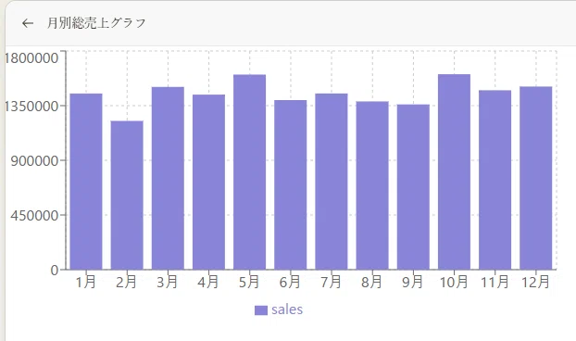The height and width of the screenshot is (341, 576).
Task: Select the 6月 sales bar
Action: tap(290, 184)
